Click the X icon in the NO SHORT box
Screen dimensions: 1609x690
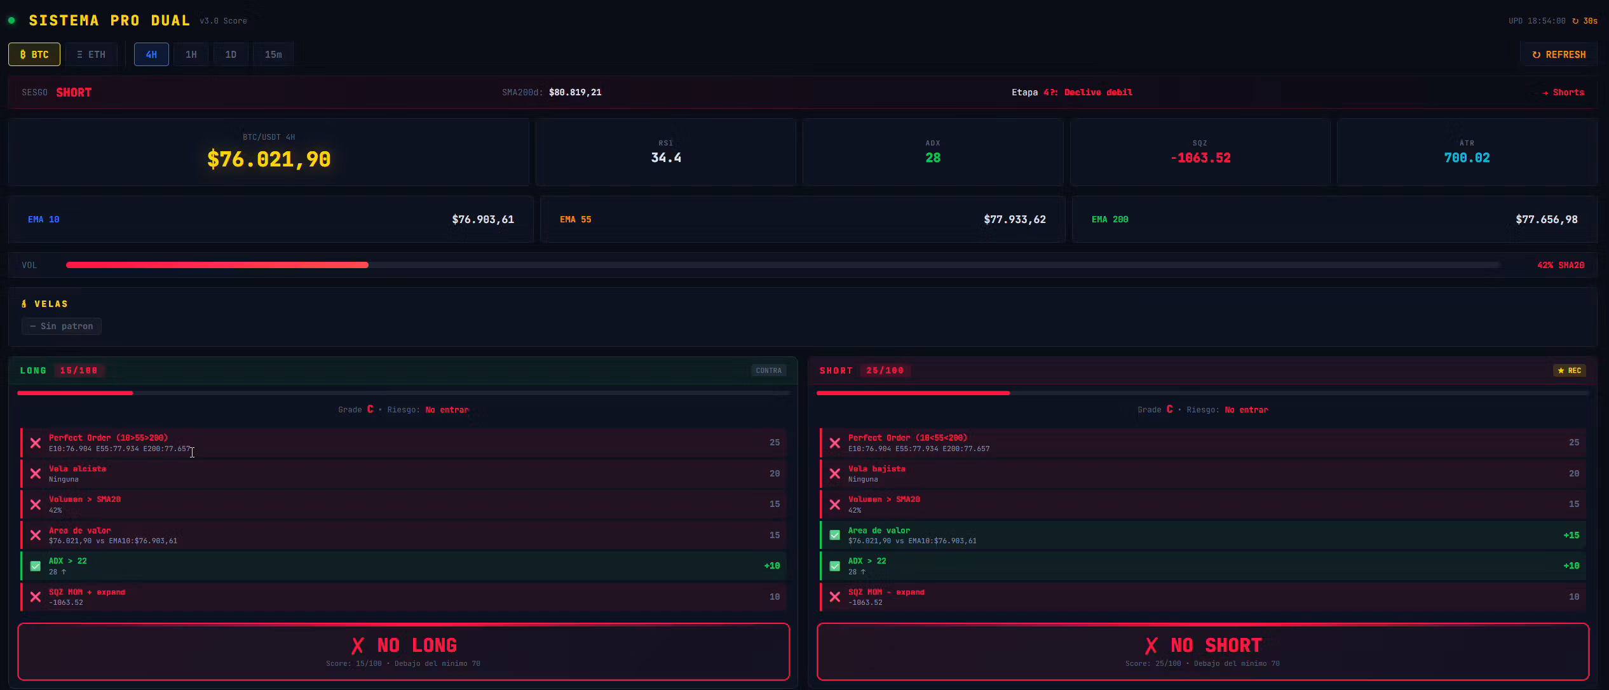pos(1151,646)
